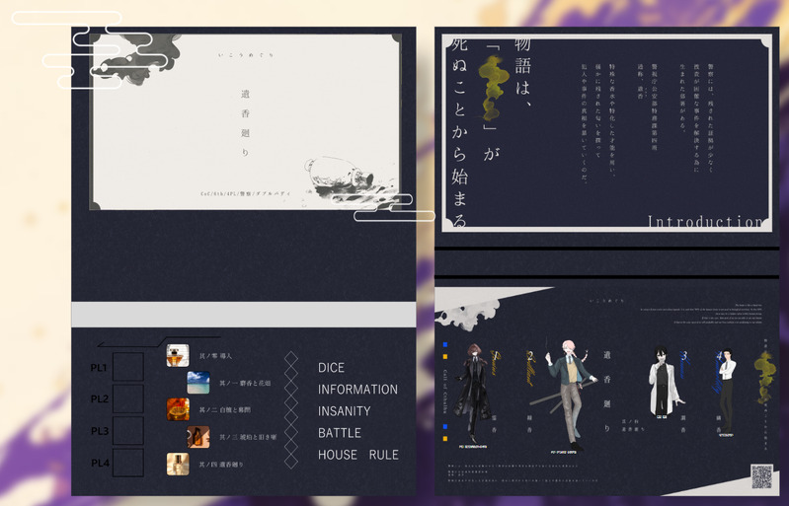Open the HOUSE RULE menu entry
The width and height of the screenshot is (789, 506).
(x=358, y=455)
